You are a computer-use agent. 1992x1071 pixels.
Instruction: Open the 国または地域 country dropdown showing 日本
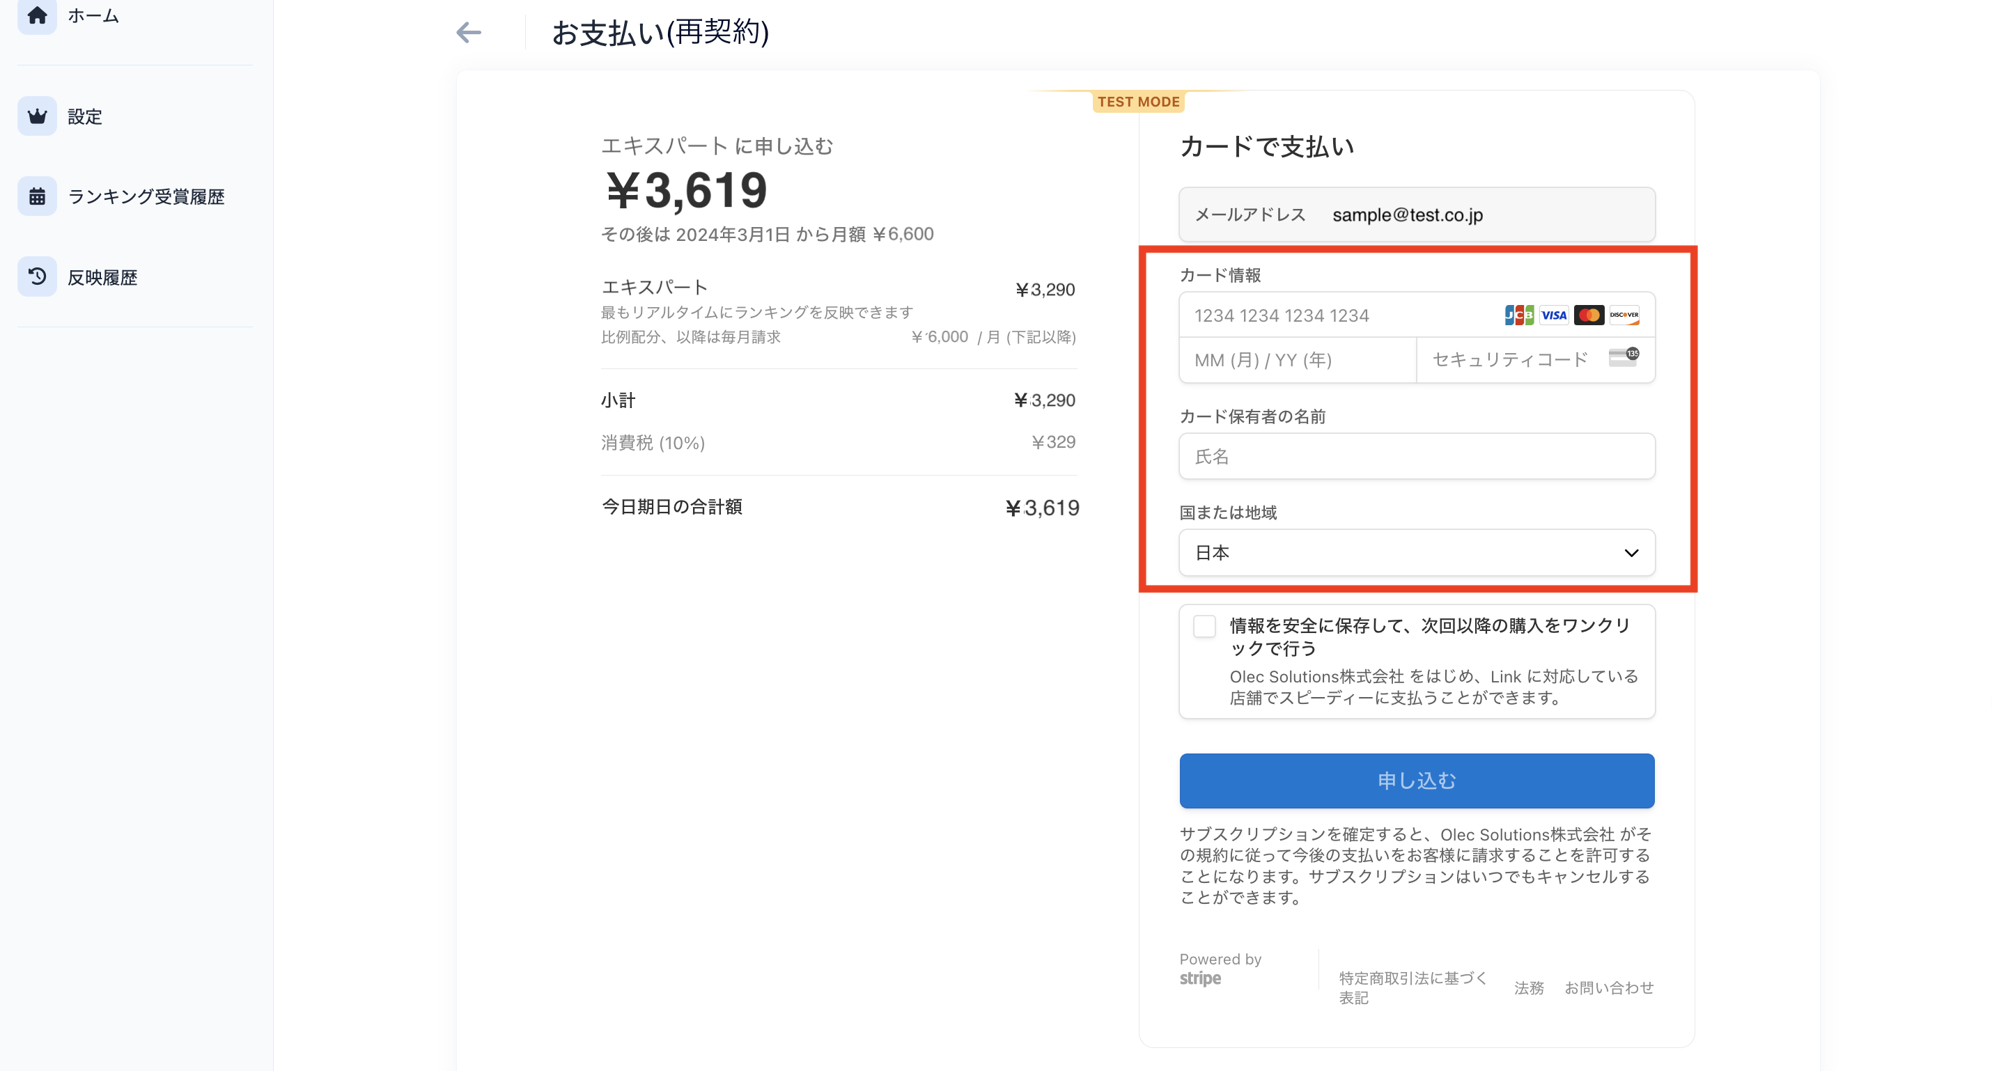click(x=1417, y=552)
